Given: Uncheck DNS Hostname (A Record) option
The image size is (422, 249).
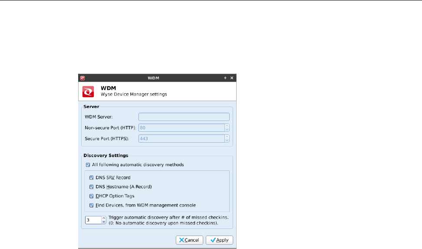Looking at the screenshot, I should (x=92, y=187).
